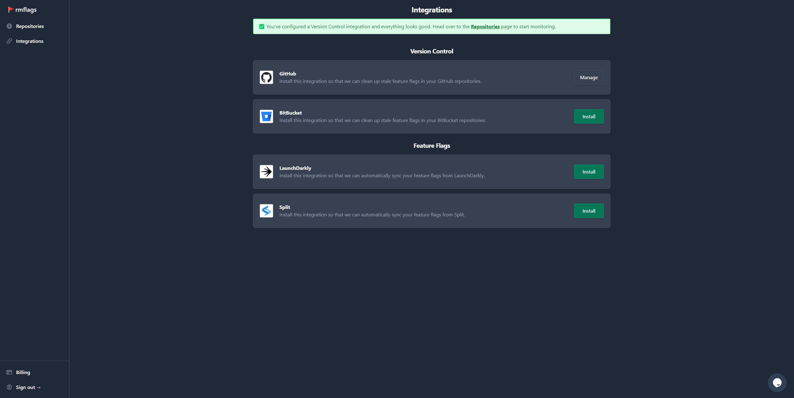Click the Integrations link-chain icon in sidebar

coord(9,41)
